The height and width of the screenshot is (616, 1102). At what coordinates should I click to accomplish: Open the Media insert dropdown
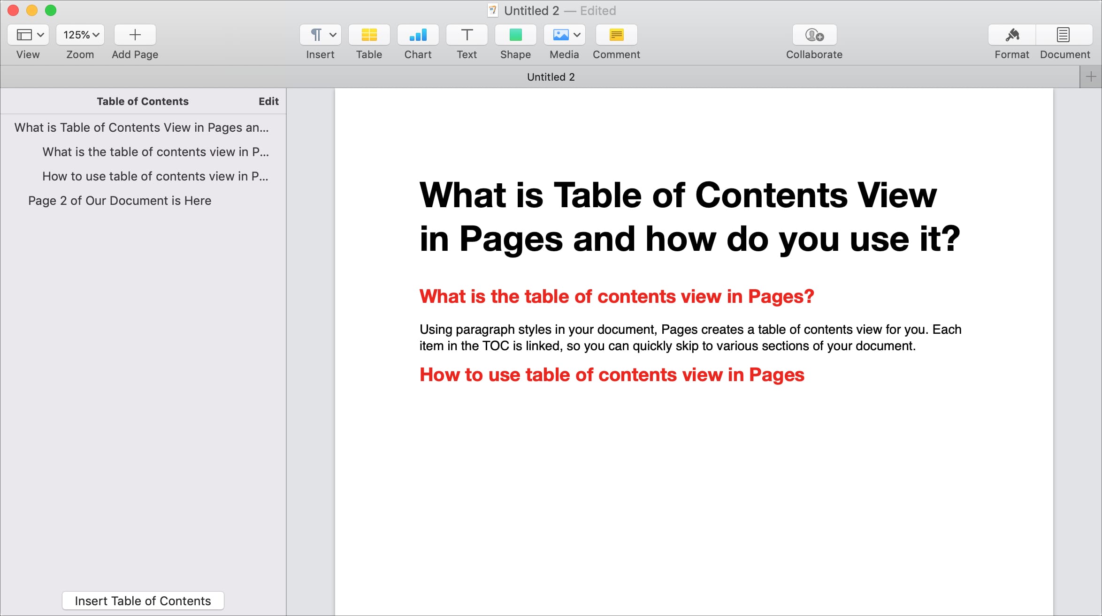pos(564,35)
